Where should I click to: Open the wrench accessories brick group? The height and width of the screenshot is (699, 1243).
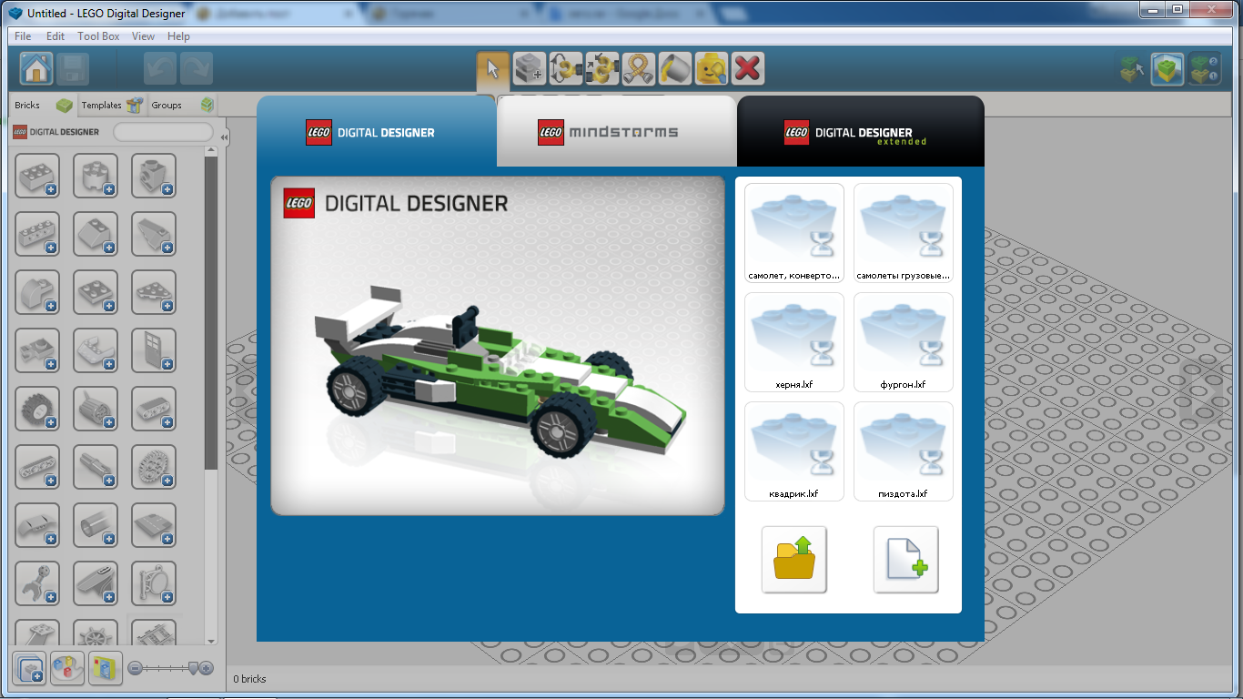point(37,583)
